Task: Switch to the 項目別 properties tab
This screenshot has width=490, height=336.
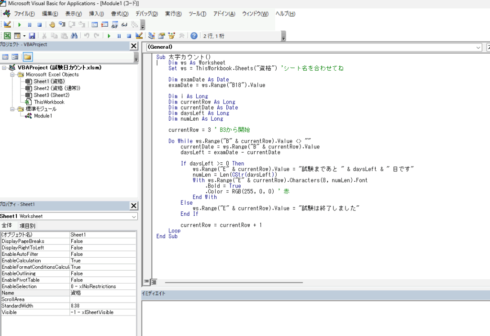Action: 27,226
